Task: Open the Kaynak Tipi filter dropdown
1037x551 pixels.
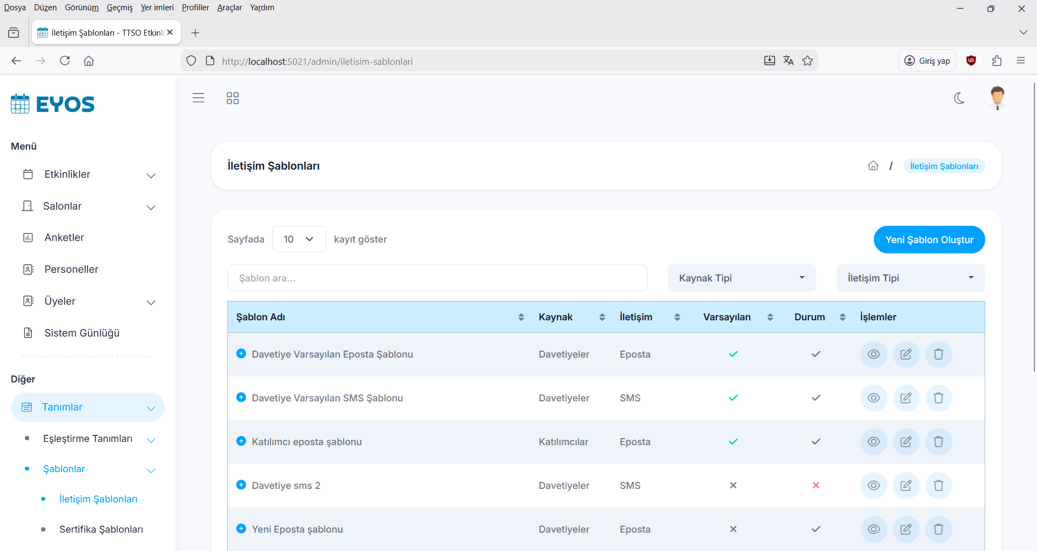Action: pyautogui.click(x=741, y=278)
